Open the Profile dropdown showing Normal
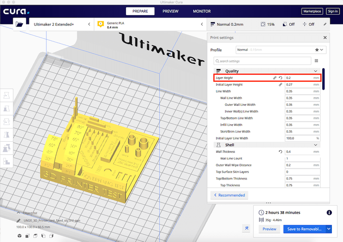Viewport: 343px width, 242px height. (281, 50)
